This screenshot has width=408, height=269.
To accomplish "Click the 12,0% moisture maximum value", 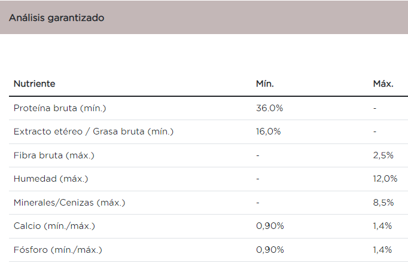I will point(385,179).
